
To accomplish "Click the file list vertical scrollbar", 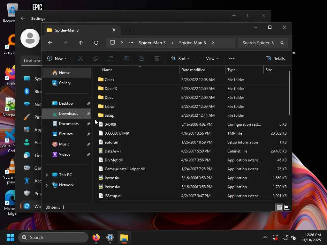I will 289,93.
